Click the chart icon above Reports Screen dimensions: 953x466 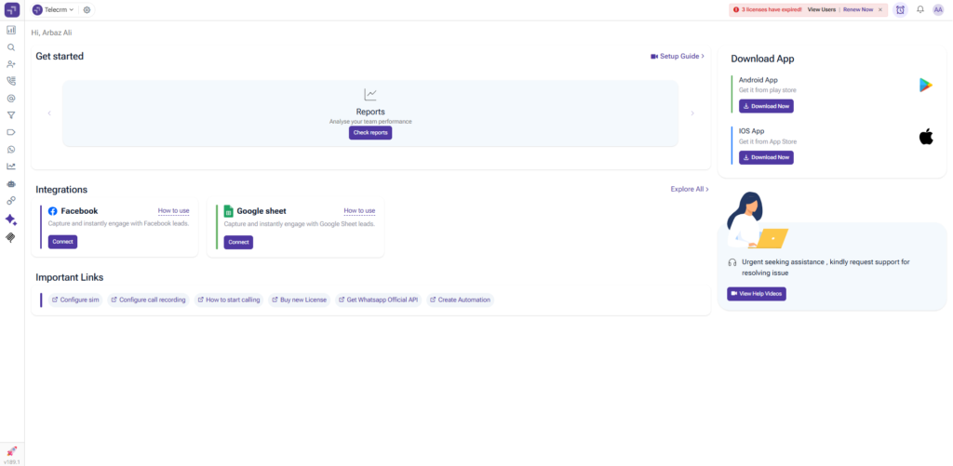[x=370, y=95]
